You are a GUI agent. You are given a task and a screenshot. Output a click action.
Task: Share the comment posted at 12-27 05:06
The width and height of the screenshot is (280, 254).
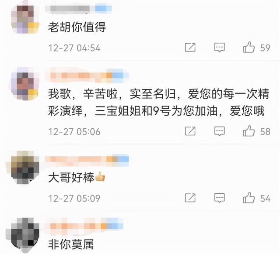point(190,131)
